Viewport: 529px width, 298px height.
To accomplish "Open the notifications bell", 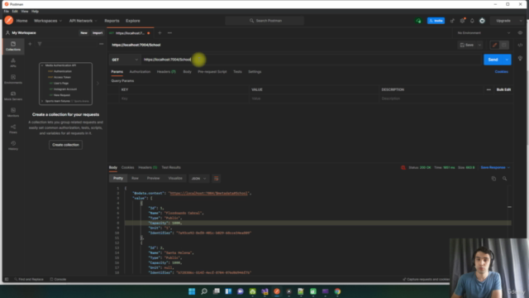I will click(472, 21).
